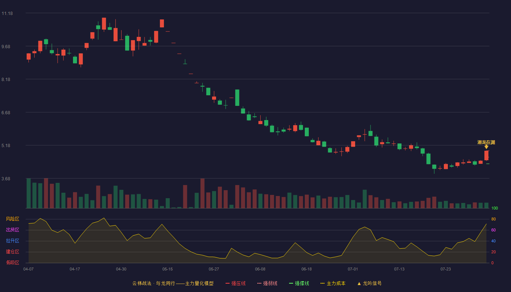Image resolution: width=511 pixels, height=292 pixels.
Task: Select the 8.18 price axis label
Action: click(6, 80)
